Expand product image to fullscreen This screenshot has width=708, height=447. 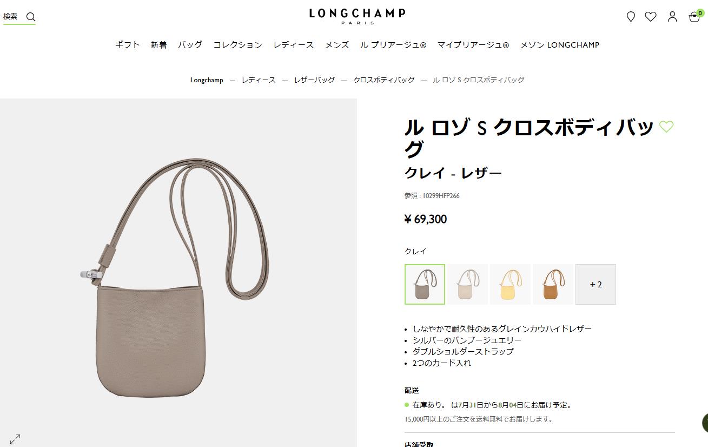15,439
